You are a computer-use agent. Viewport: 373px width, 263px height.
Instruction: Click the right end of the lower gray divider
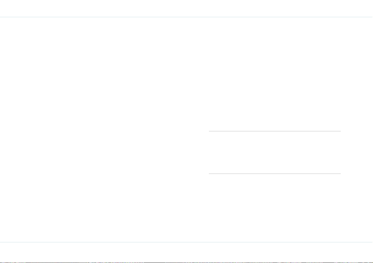coord(339,174)
